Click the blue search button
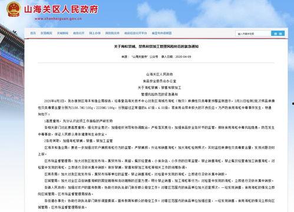This screenshot has width=294, height=212. click(x=278, y=34)
